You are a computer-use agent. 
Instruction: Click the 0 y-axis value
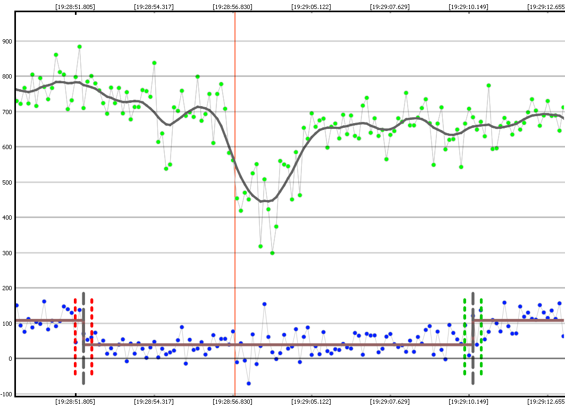tap(10, 359)
